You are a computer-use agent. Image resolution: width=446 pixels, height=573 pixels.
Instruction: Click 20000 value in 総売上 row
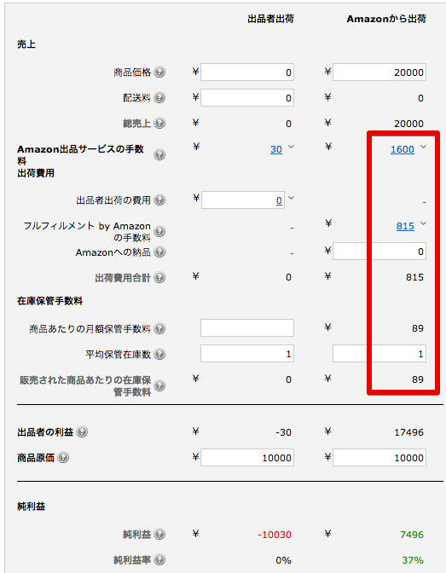point(409,124)
